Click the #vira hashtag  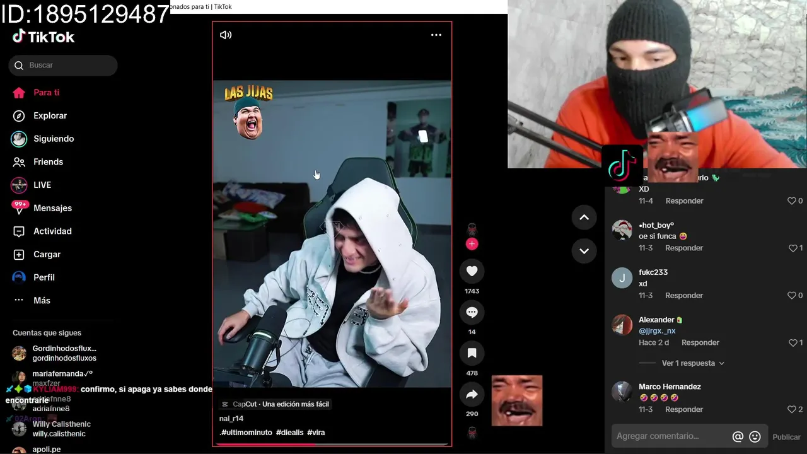point(316,433)
